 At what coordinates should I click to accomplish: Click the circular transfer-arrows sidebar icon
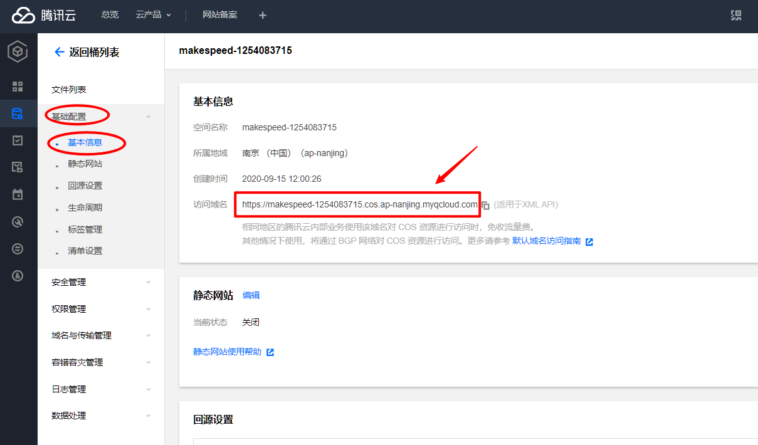click(x=18, y=249)
